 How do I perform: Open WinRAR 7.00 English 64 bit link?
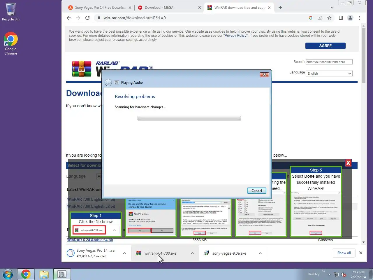pos(91,199)
